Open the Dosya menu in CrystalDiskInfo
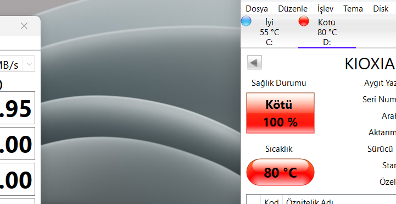The image size is (396, 204). pyautogui.click(x=256, y=9)
